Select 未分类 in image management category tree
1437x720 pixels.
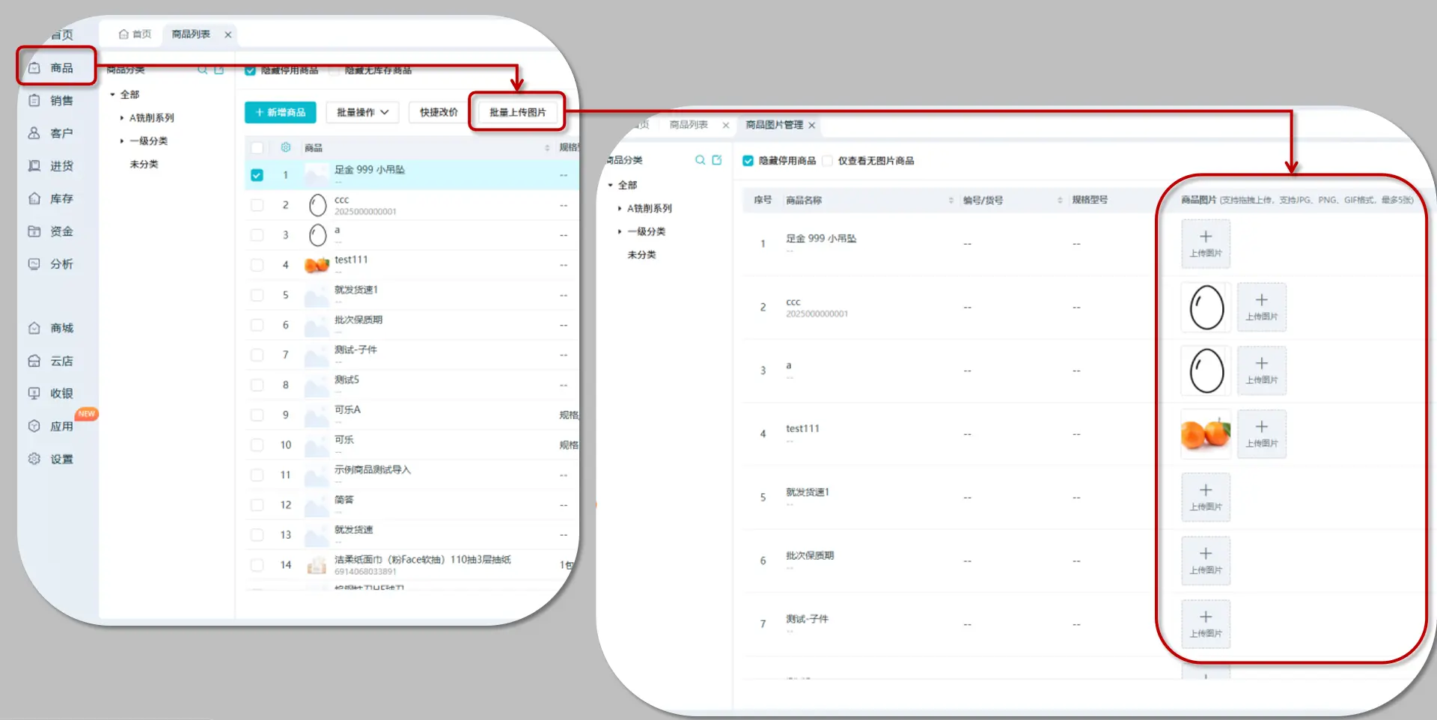click(x=641, y=255)
